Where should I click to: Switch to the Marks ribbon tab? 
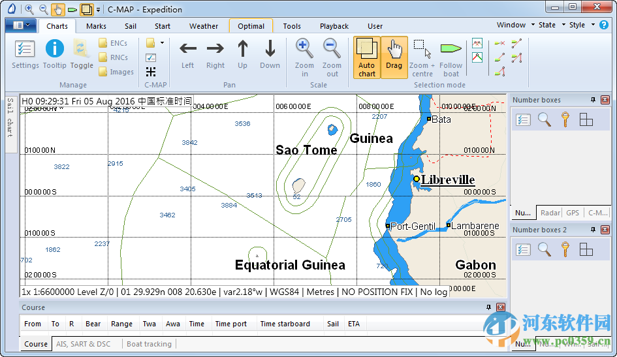(96, 26)
